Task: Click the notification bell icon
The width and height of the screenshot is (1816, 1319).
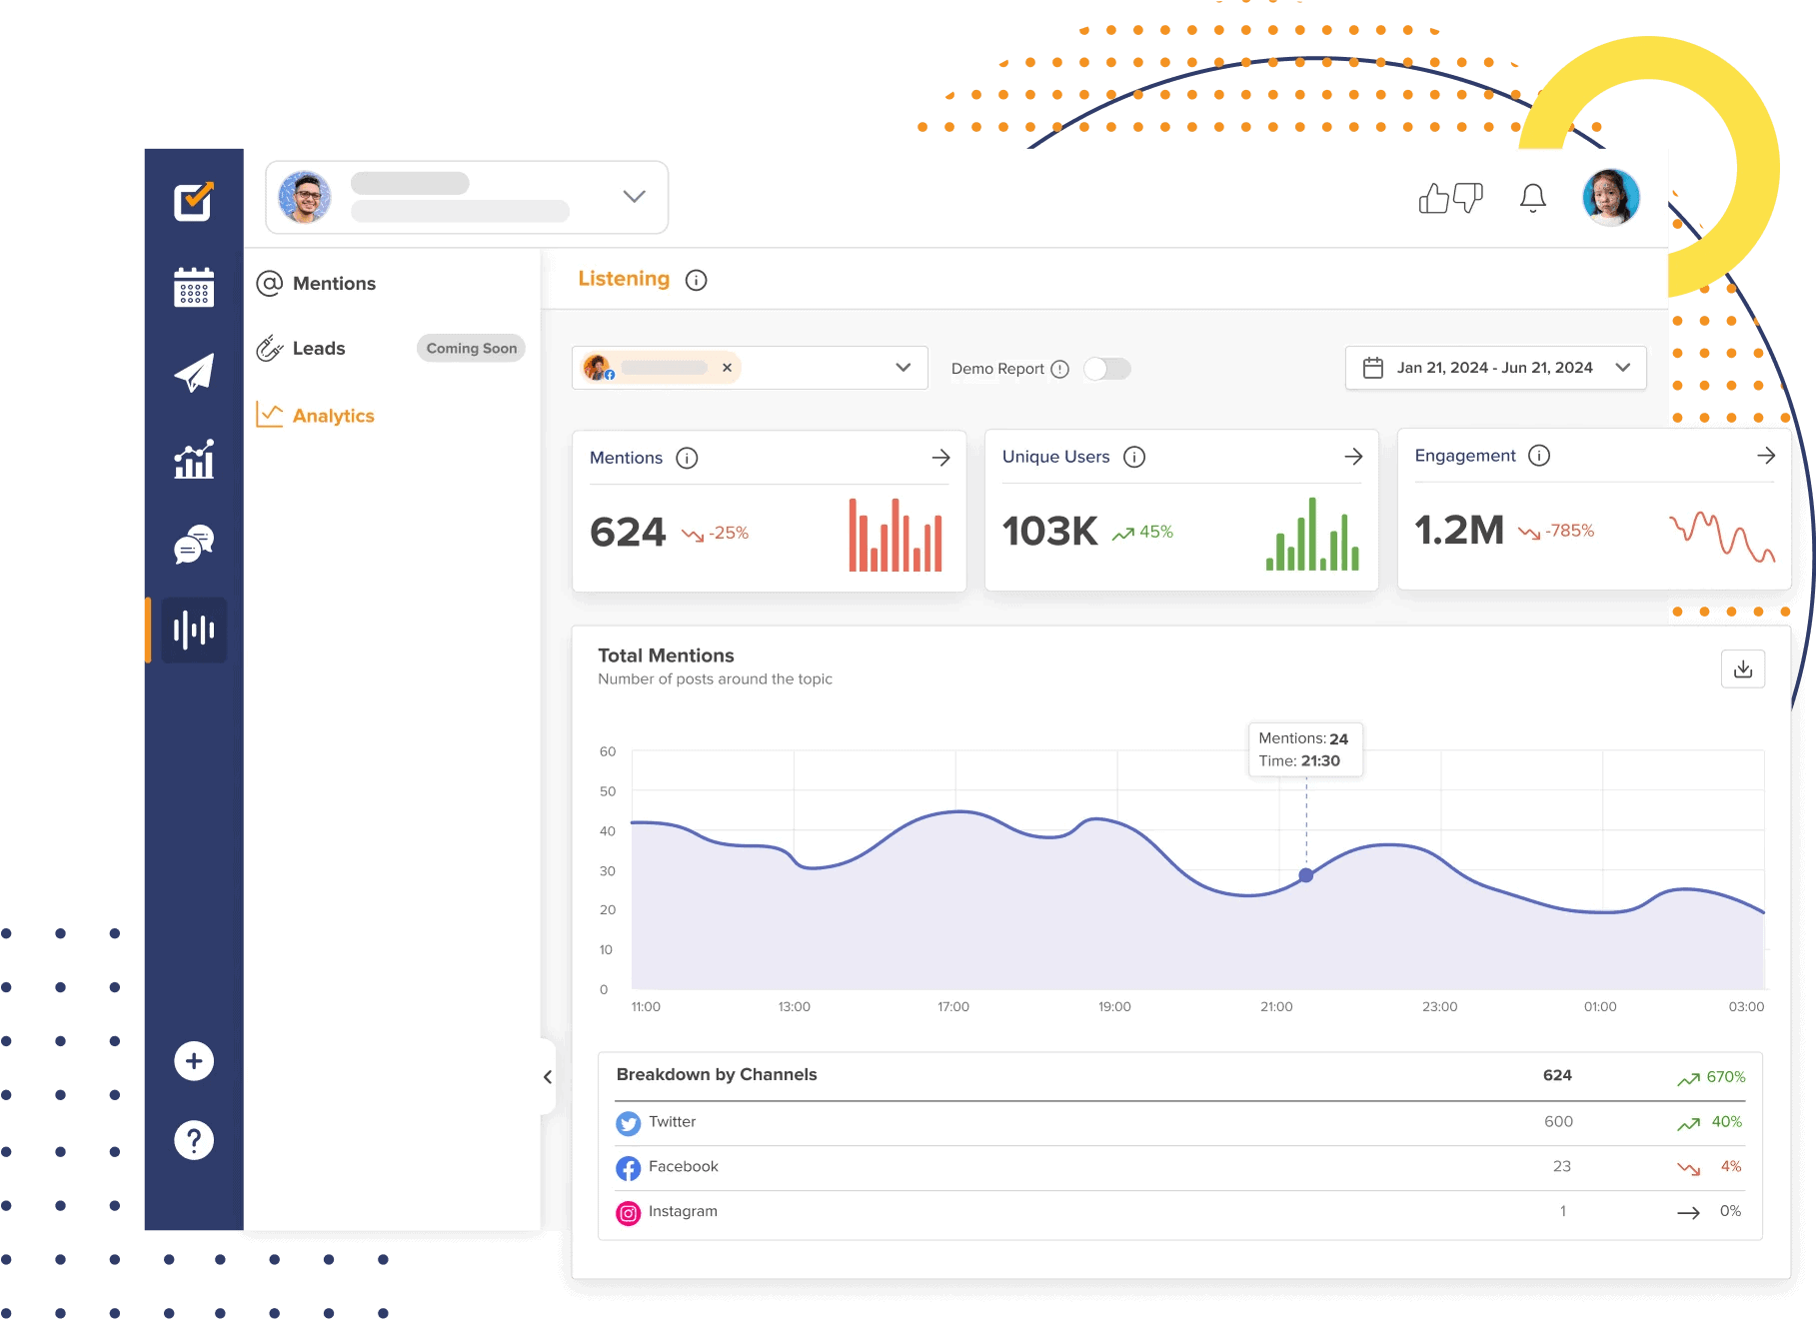Action: coord(1532,198)
